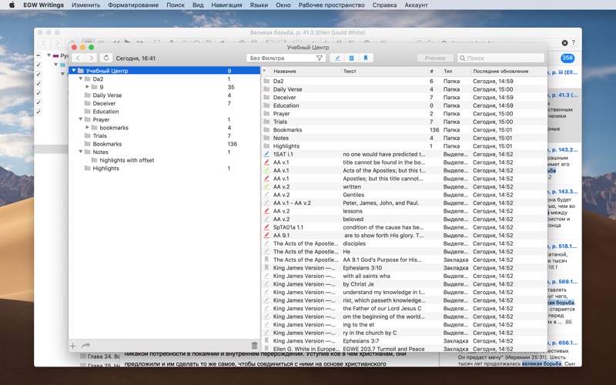Collapse the Учебный Центр root folder
The width and height of the screenshot is (616, 385).
73,71
